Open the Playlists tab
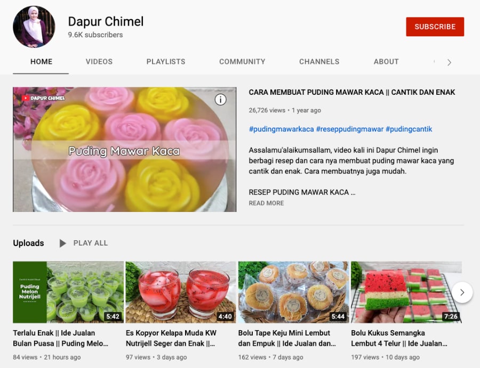This screenshot has width=480, height=368. (x=166, y=62)
